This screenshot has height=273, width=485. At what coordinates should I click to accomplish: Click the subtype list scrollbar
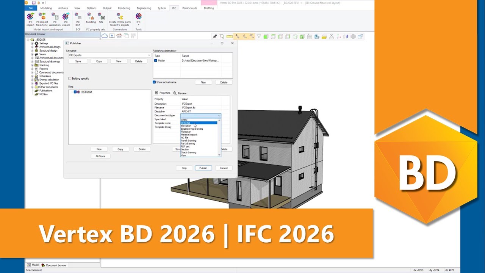click(x=219, y=138)
